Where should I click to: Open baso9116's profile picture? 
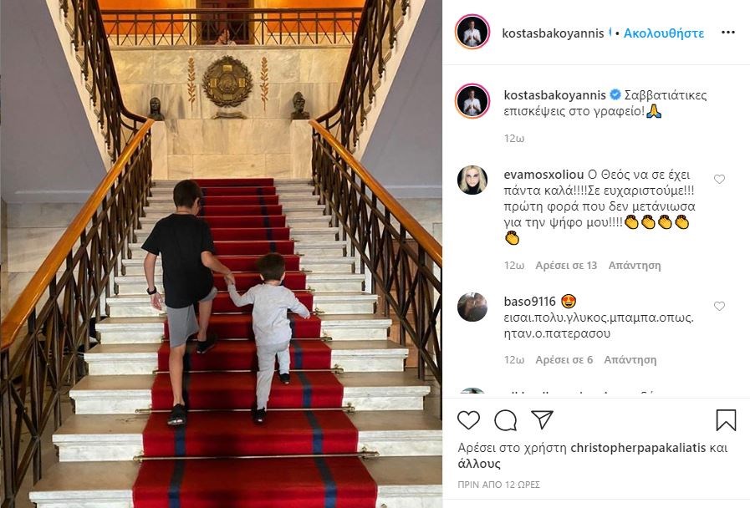(x=472, y=307)
